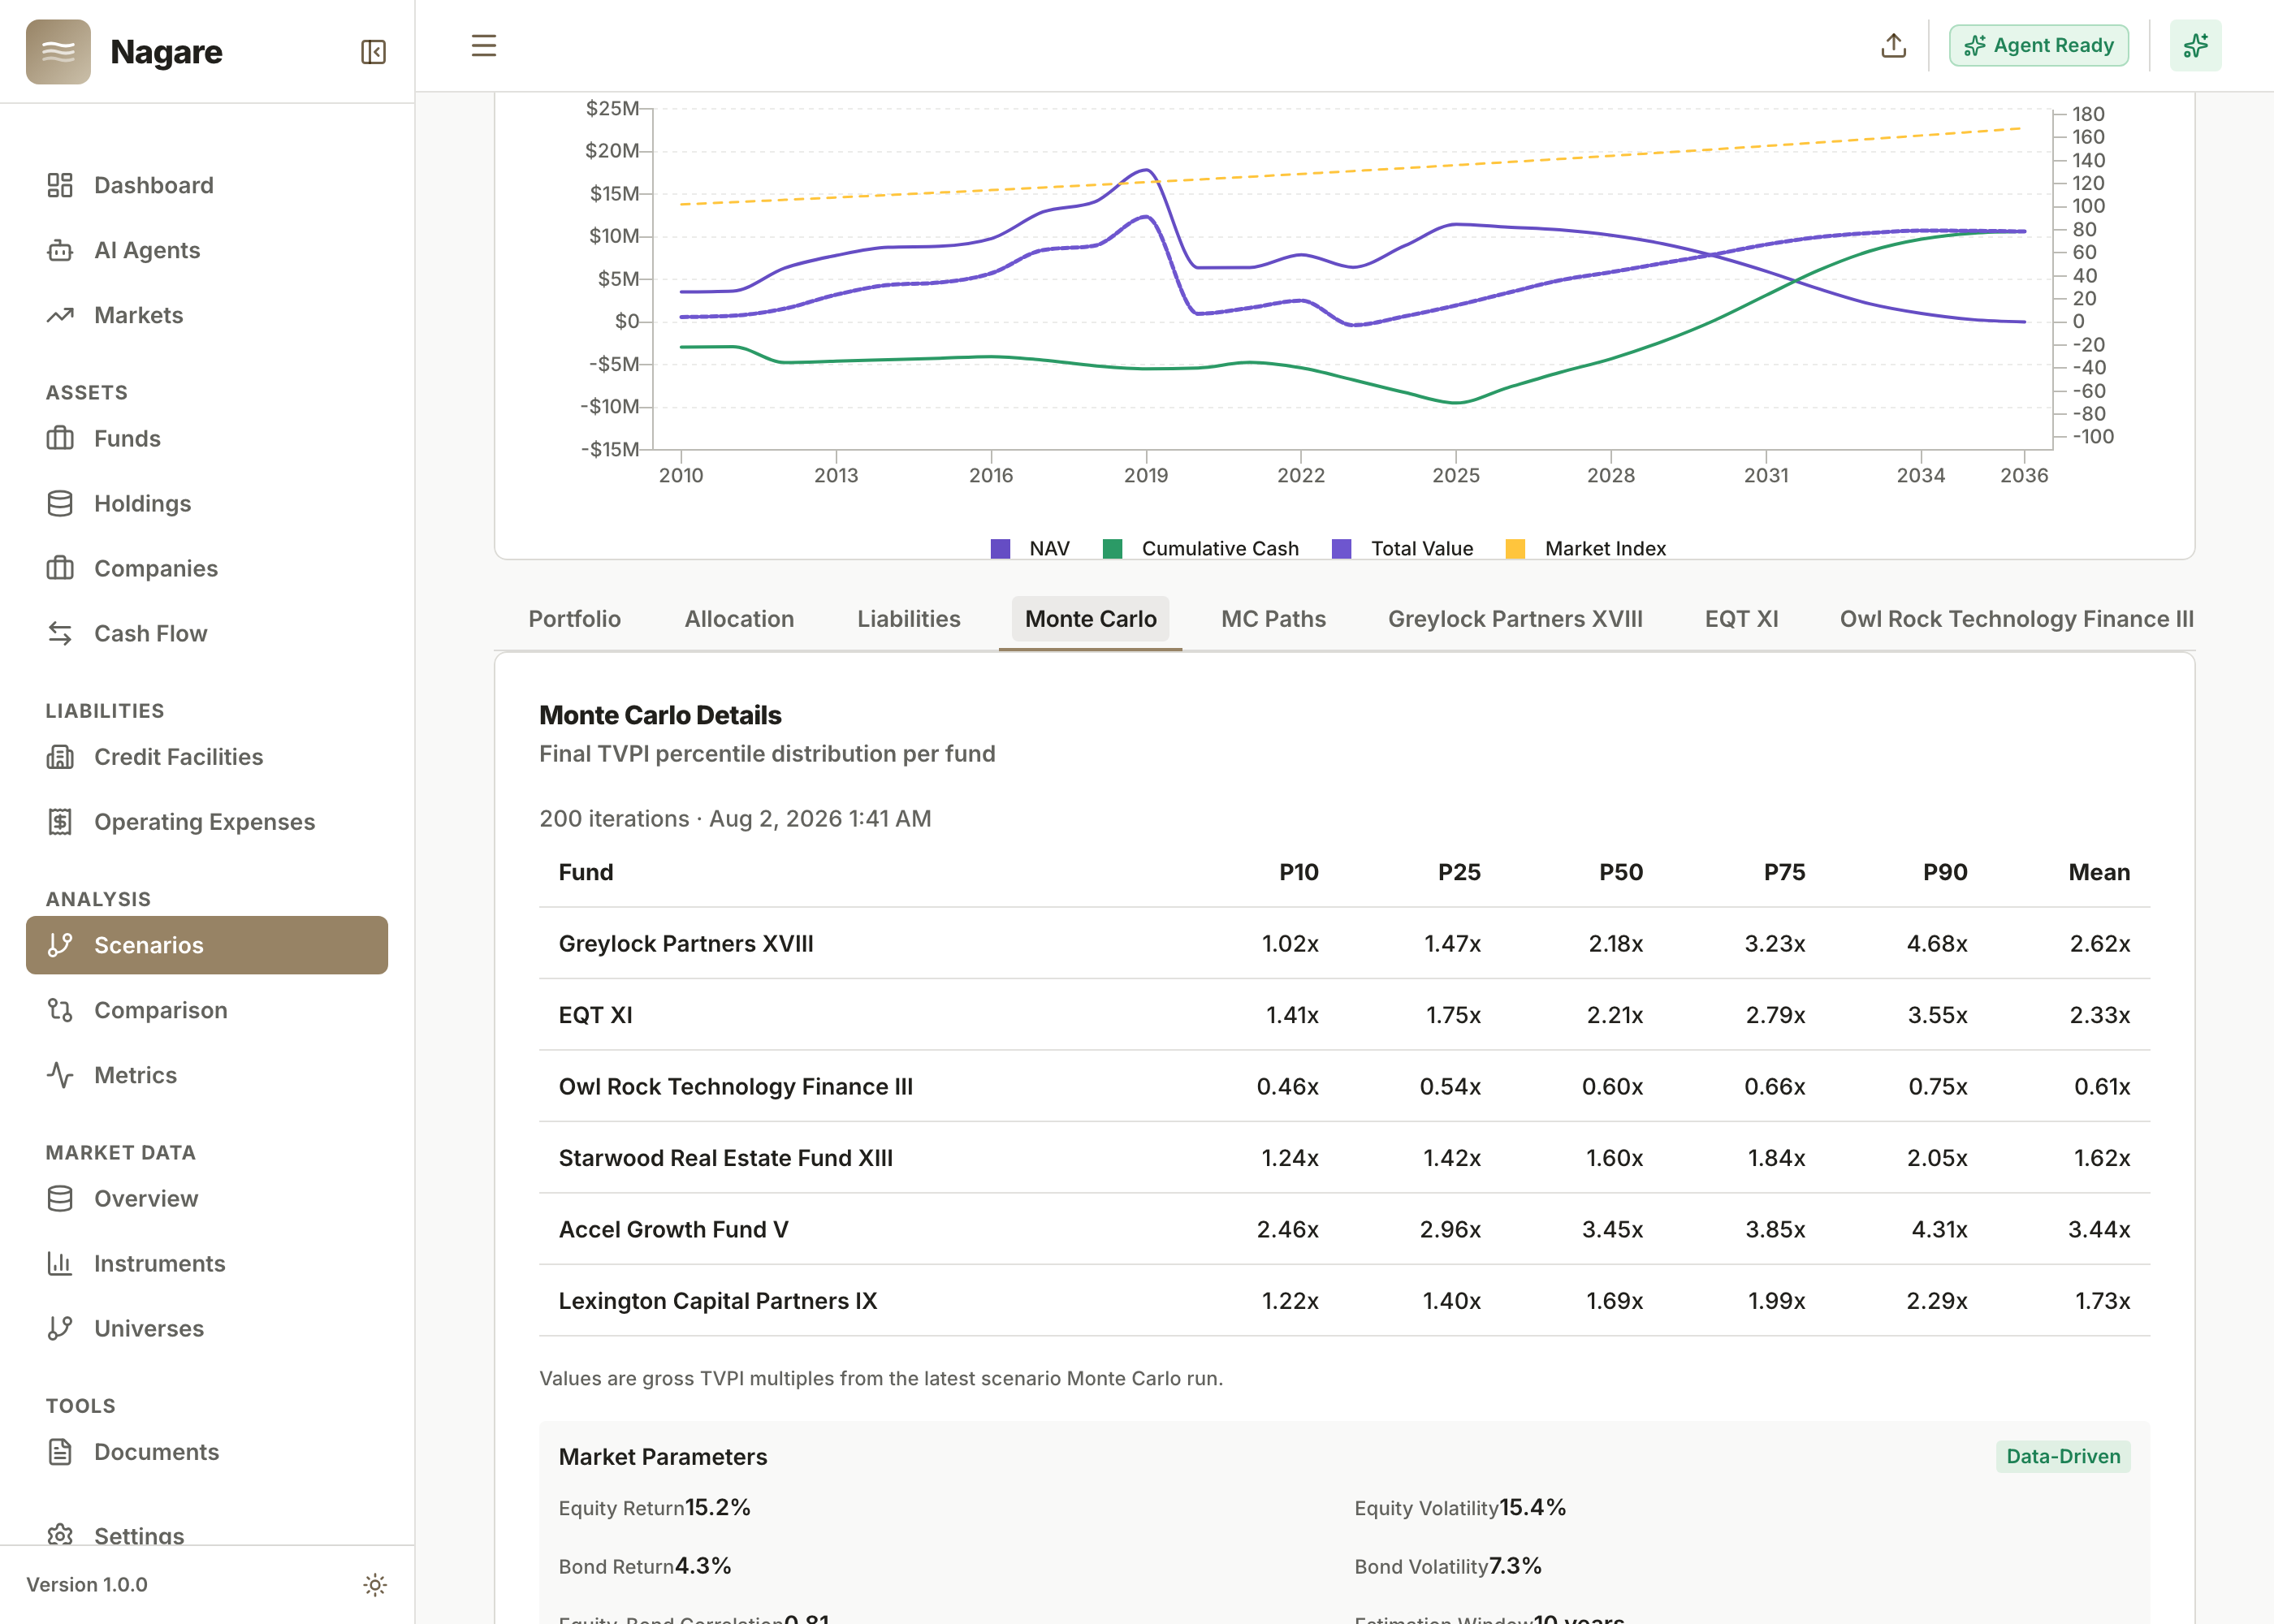The height and width of the screenshot is (1624, 2274).
Task: Open the hamburger menu icon
Action: [x=484, y=46]
